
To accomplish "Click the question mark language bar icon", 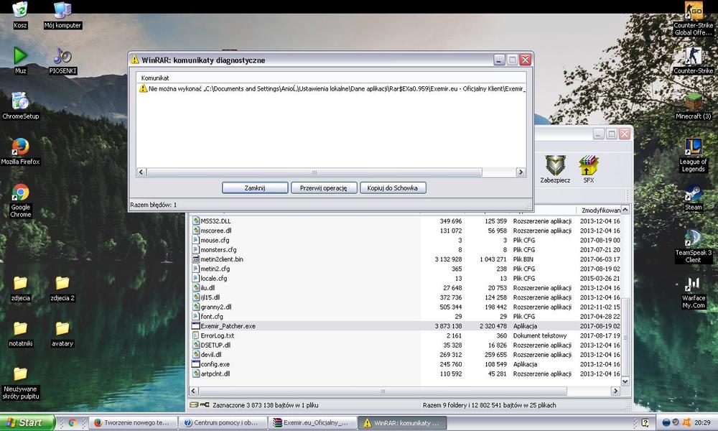I will click(645, 422).
